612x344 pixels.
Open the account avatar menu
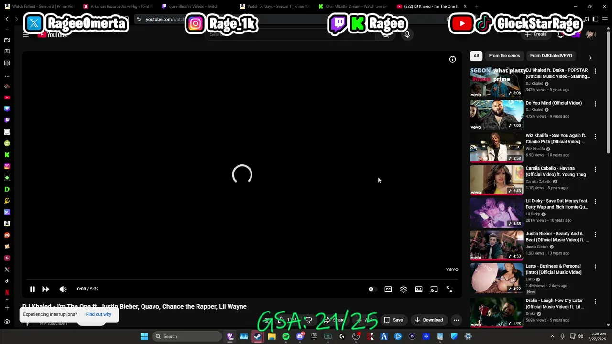click(590, 34)
